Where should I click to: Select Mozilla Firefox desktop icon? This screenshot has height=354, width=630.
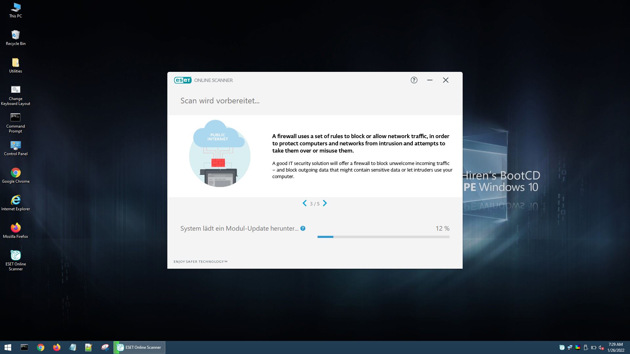[x=15, y=231]
